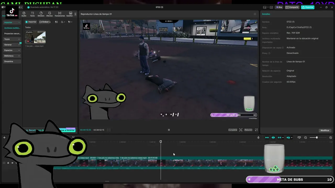Viewport: 335px width, 188px height.
Task: Open the Subtítulos panel tab
Action: tap(70, 14)
